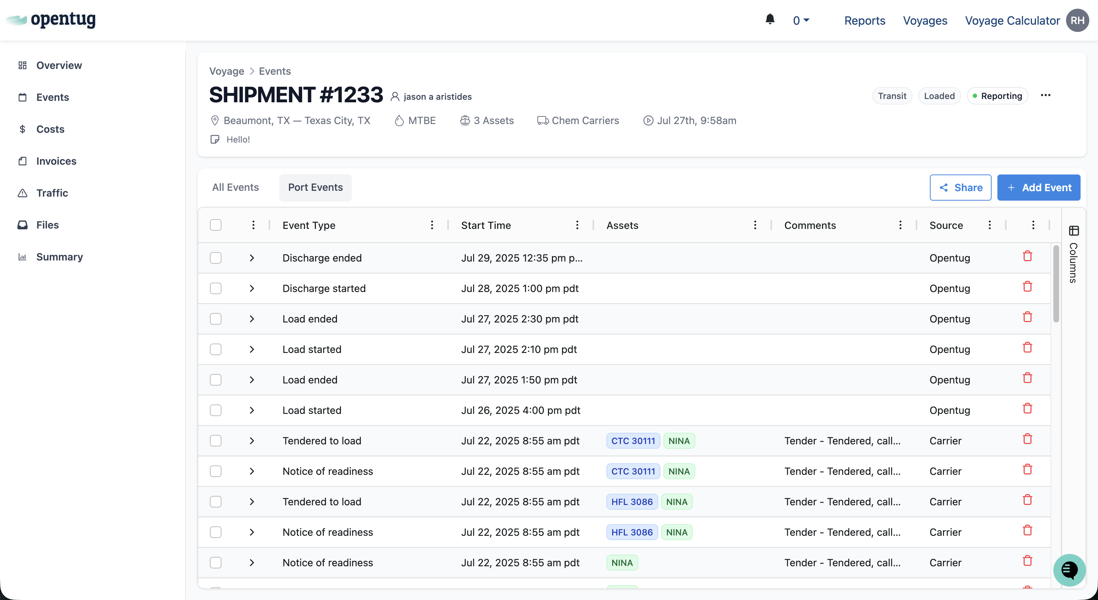
Task: Open shipment more options ellipsis menu
Action: click(1046, 95)
